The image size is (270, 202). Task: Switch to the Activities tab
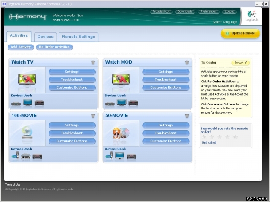coord(19,35)
